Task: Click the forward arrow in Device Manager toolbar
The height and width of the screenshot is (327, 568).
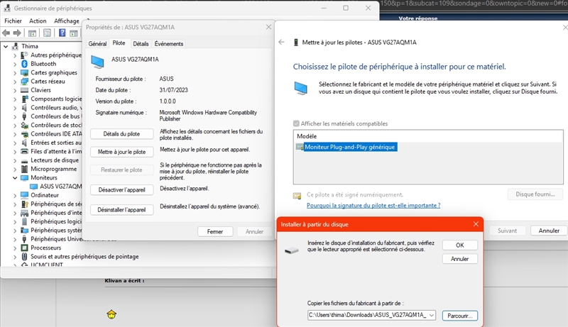Action: coord(17,33)
